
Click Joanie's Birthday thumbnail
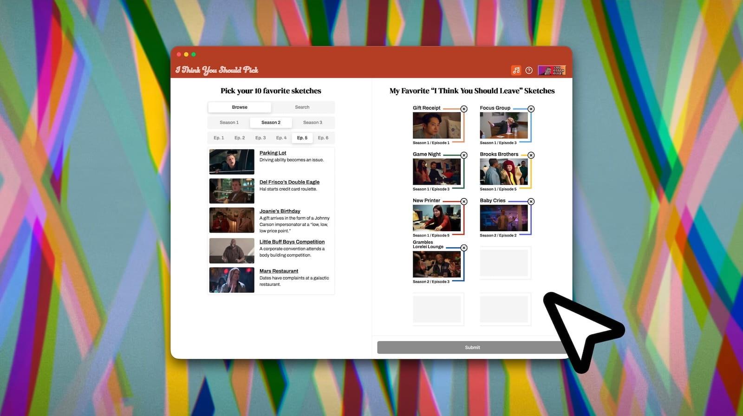tap(232, 220)
